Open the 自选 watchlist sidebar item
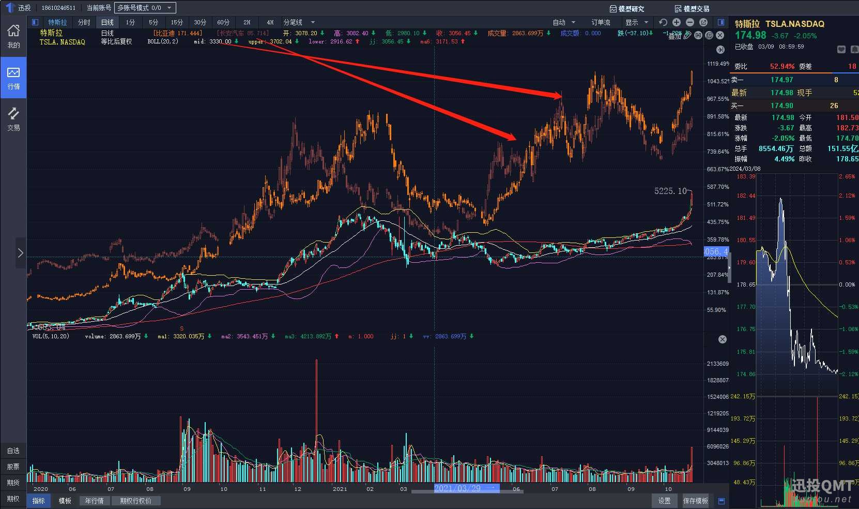 pos(13,451)
